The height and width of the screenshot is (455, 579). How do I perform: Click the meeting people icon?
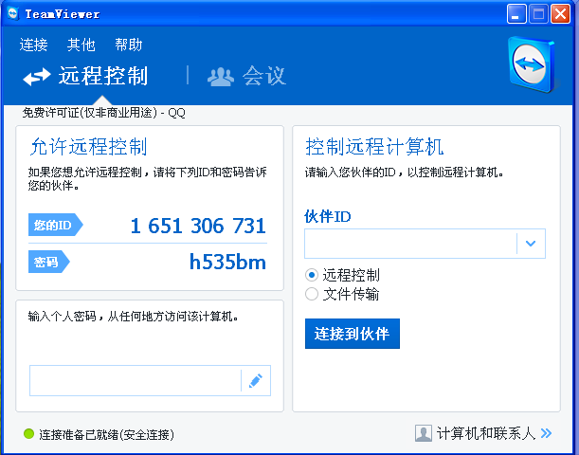[x=221, y=77]
